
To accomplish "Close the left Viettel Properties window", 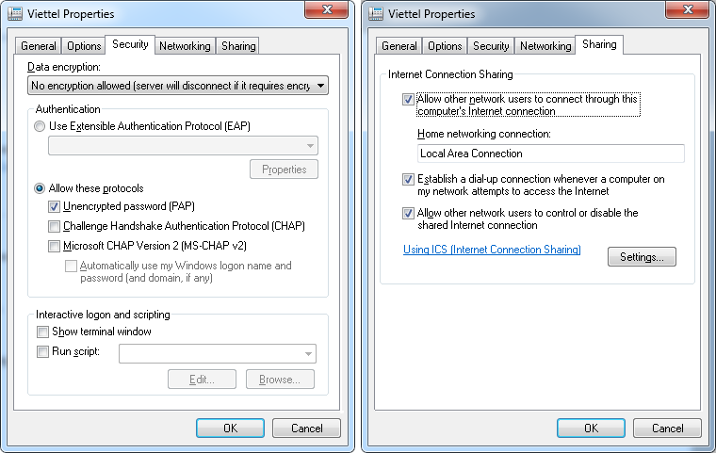I will tap(327, 9).
